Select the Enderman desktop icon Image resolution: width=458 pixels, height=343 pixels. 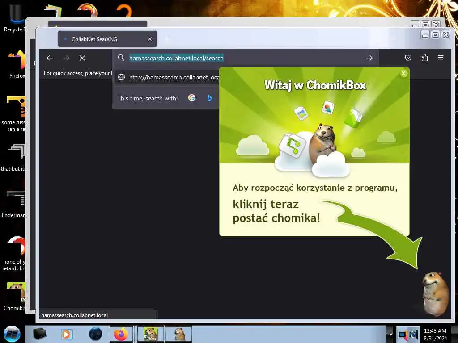click(x=14, y=204)
